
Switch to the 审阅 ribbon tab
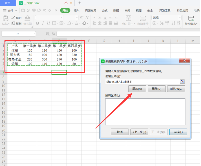(127, 10)
